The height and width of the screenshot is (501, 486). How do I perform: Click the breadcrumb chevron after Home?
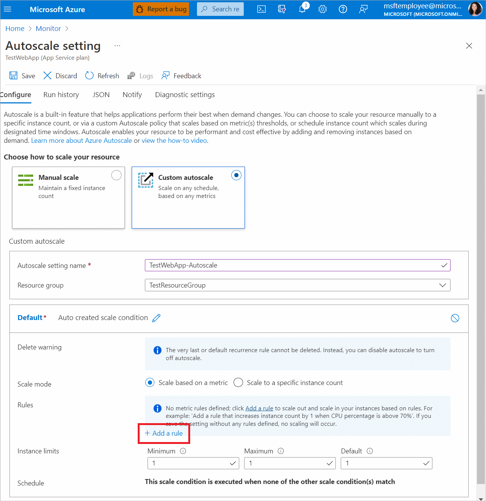pyautogui.click(x=30, y=29)
